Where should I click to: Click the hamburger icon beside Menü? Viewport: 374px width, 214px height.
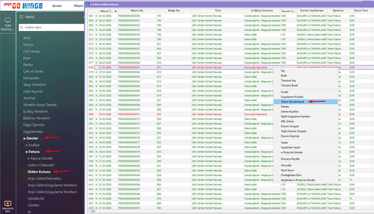(x=21, y=17)
